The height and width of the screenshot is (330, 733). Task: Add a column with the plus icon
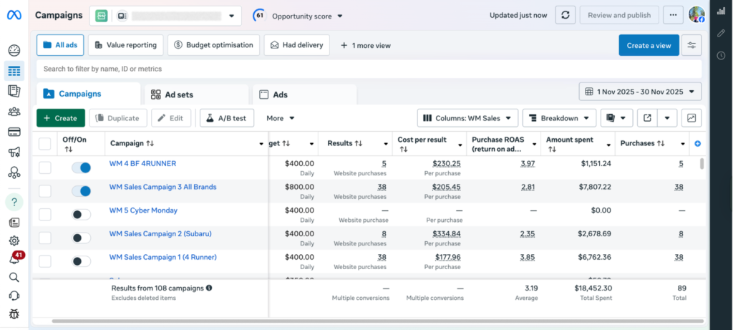point(698,144)
